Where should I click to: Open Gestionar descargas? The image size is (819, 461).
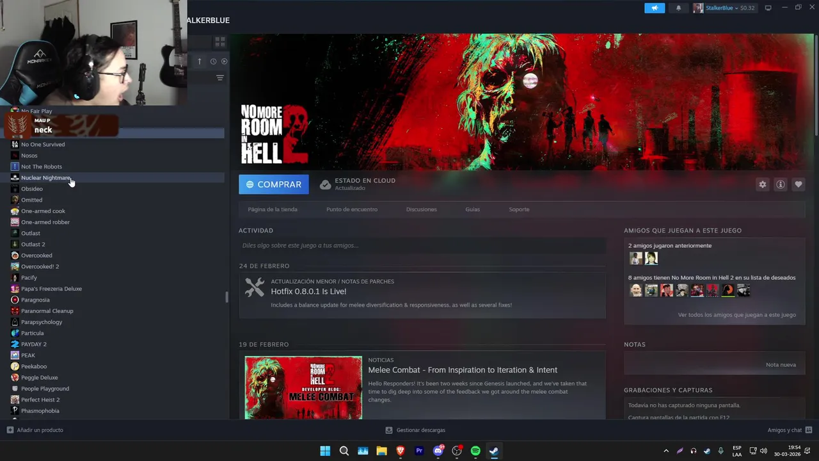415,430
